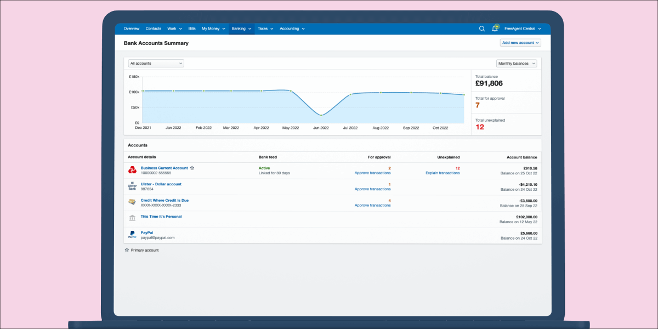Viewport: 658px width, 329px height.
Task: Click the paypal@paypal.com text
Action: [x=157, y=237]
